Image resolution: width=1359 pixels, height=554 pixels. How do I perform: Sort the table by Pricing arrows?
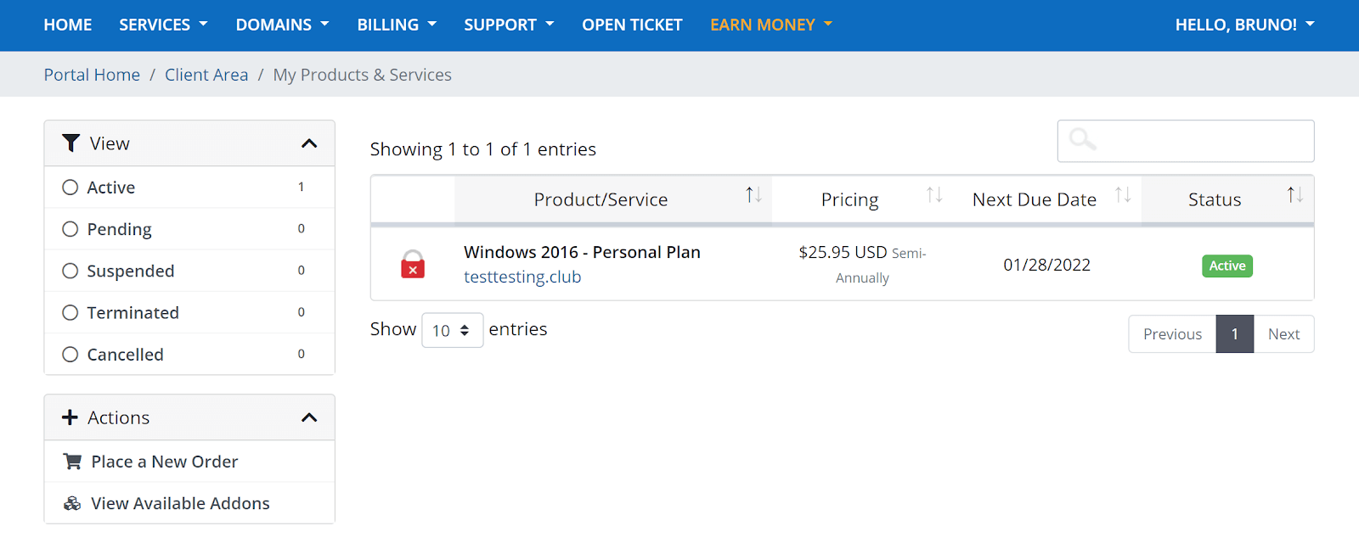click(934, 196)
